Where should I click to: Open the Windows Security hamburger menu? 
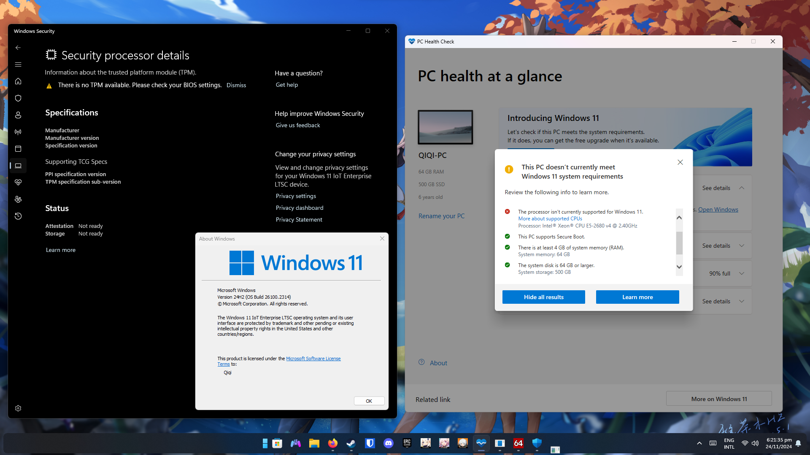18,64
